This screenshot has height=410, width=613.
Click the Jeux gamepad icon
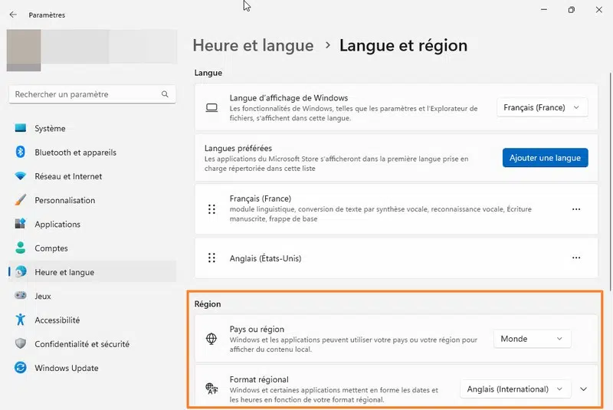[21, 296]
